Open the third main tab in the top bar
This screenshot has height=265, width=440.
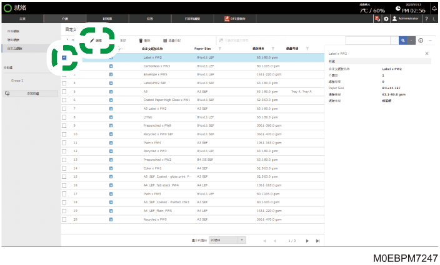coord(107,19)
